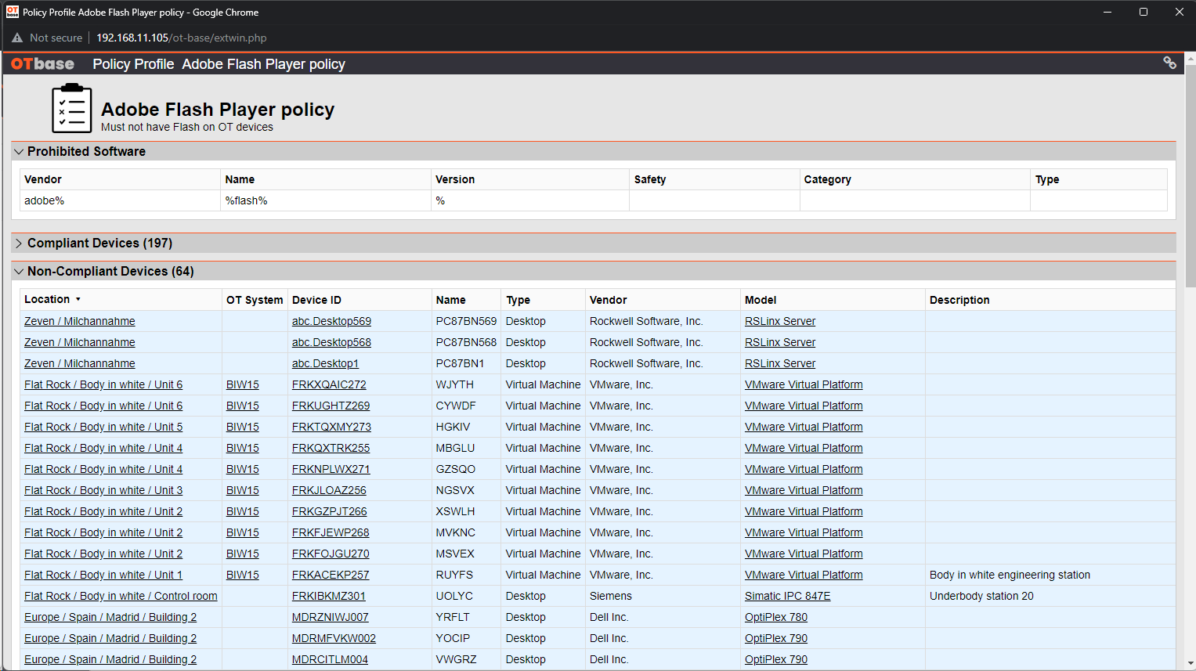
Task: Expand the Compliant Devices (197) section
Action: pyautogui.click(x=19, y=244)
